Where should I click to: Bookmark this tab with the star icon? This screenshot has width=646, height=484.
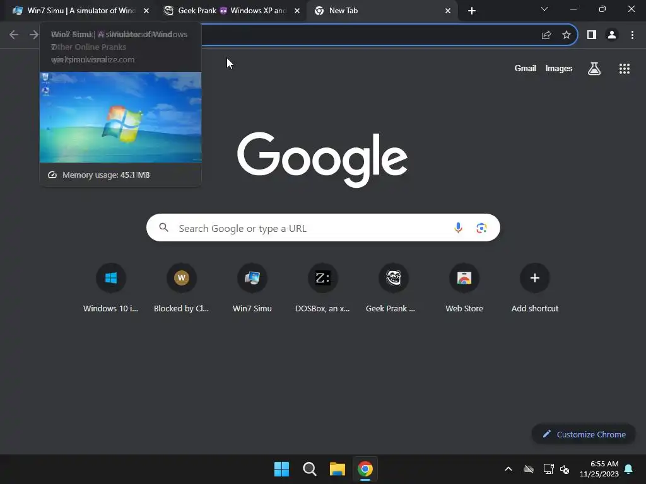pyautogui.click(x=567, y=35)
